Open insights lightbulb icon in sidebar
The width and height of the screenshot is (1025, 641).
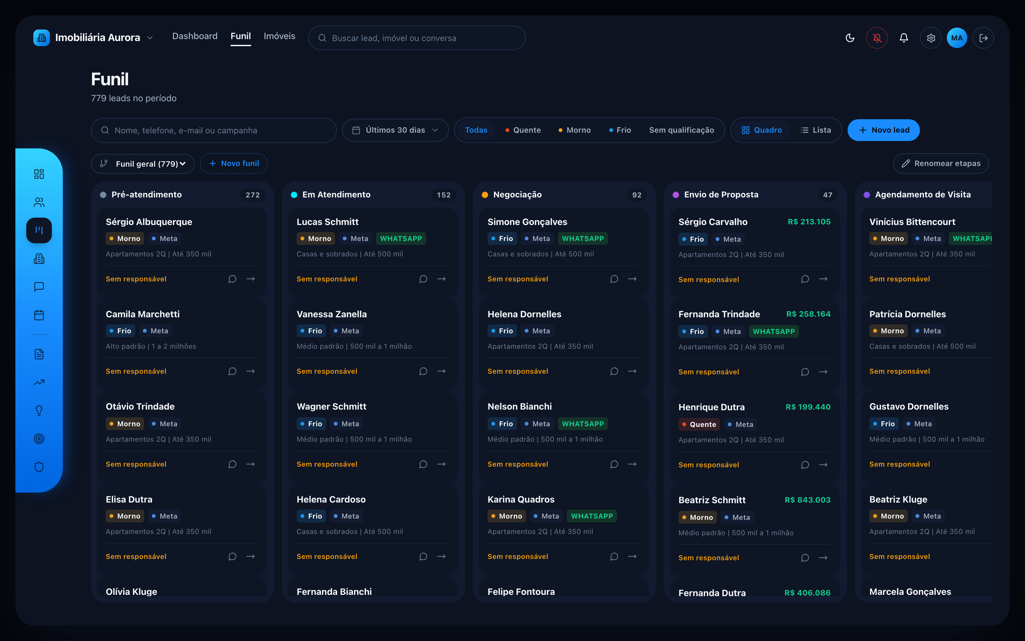tap(39, 410)
